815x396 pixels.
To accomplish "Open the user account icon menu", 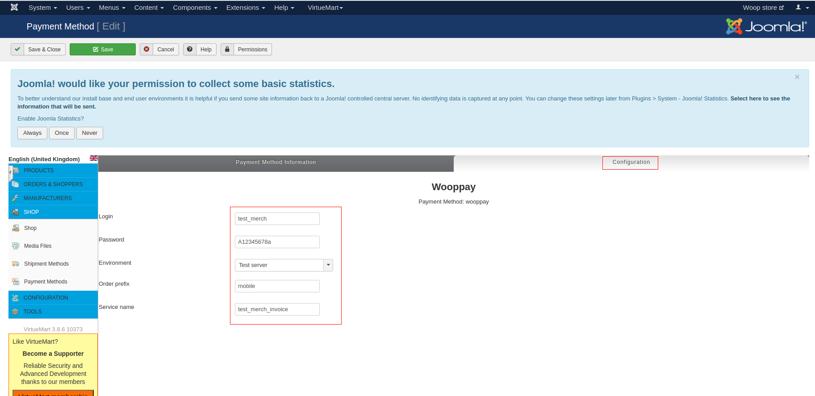I will tap(802, 7).
